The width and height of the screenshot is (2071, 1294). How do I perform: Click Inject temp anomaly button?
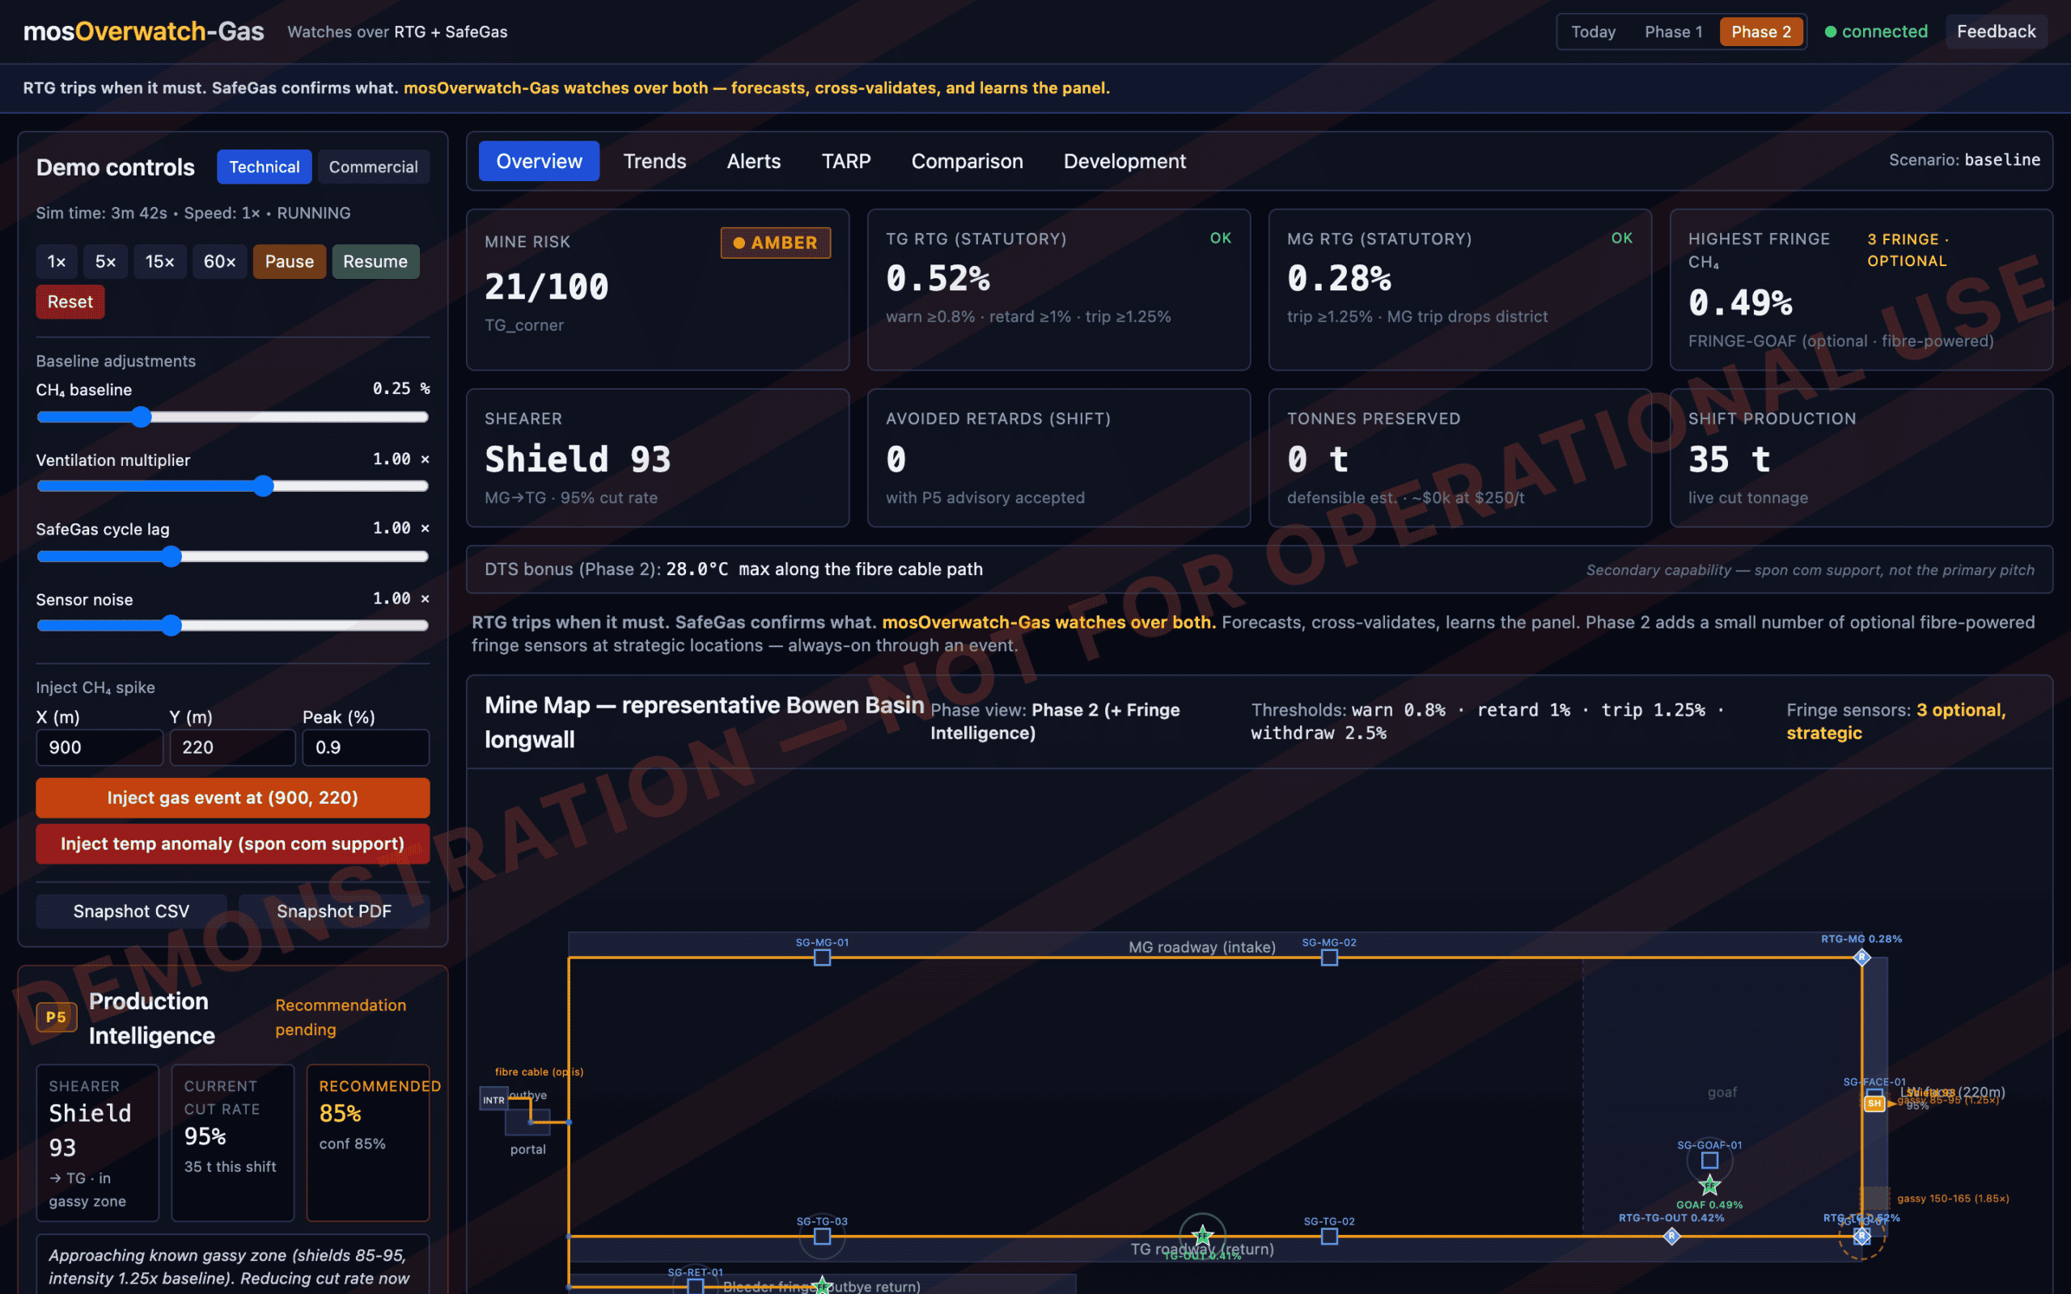(233, 844)
